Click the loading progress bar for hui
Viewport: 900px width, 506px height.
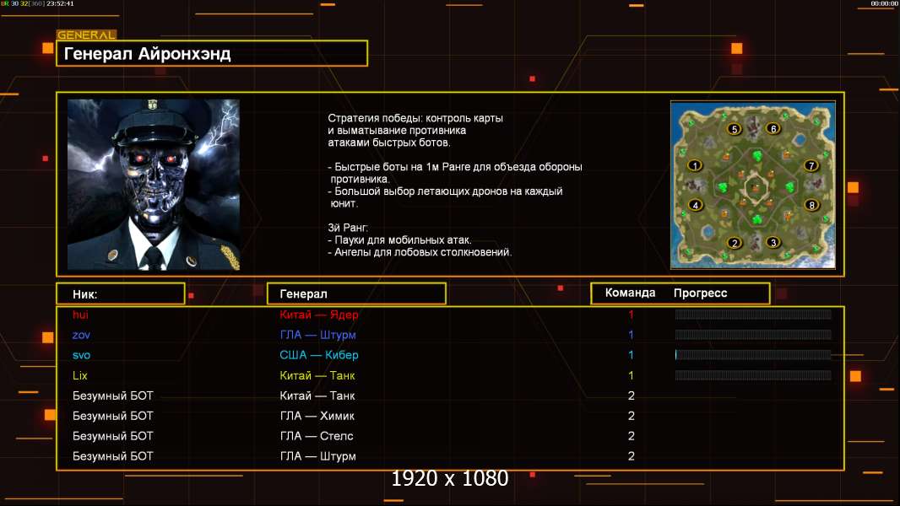point(753,314)
